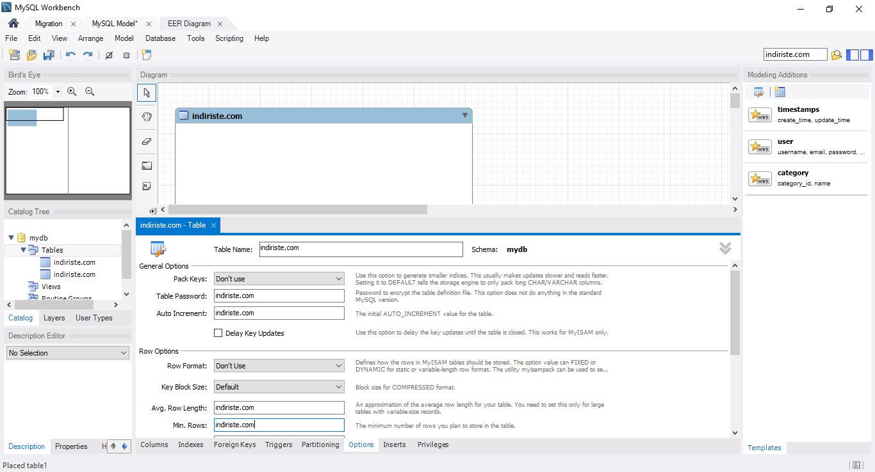Open the No Selection description dropdown
Screen dimensions: 875x472
click(68, 353)
